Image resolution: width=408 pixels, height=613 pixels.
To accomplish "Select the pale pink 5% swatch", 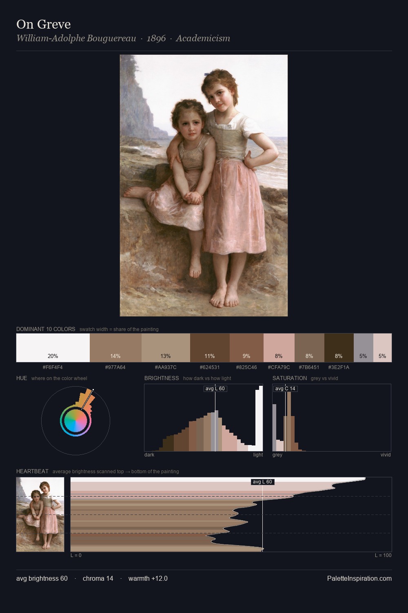I will [x=382, y=348].
